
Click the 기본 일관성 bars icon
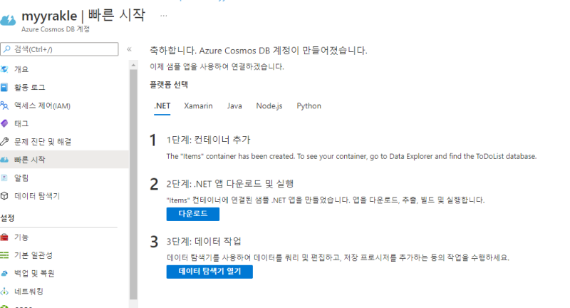5,255
